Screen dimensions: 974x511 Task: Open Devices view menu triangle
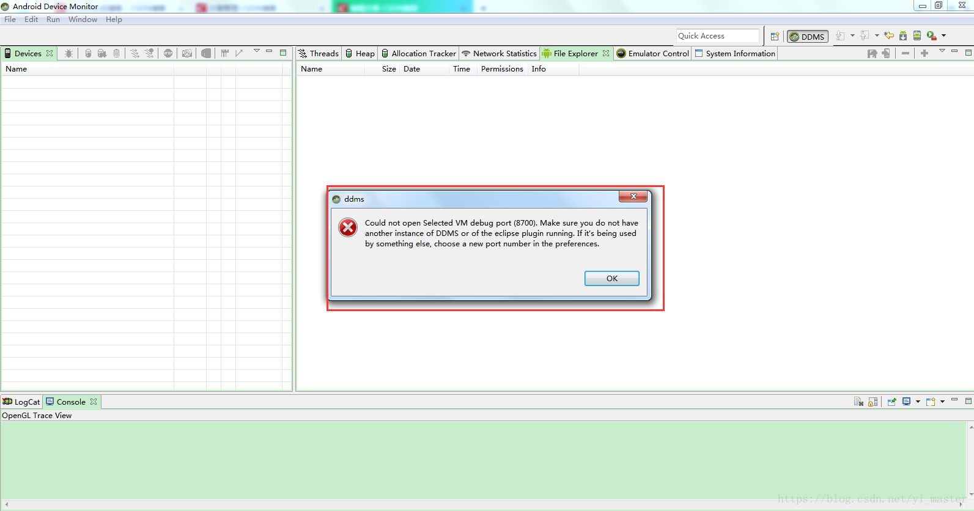pos(257,51)
